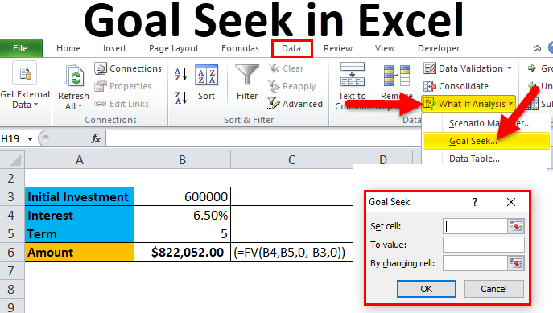Select column A header
Screen dimensions: 553x313
coord(80,160)
